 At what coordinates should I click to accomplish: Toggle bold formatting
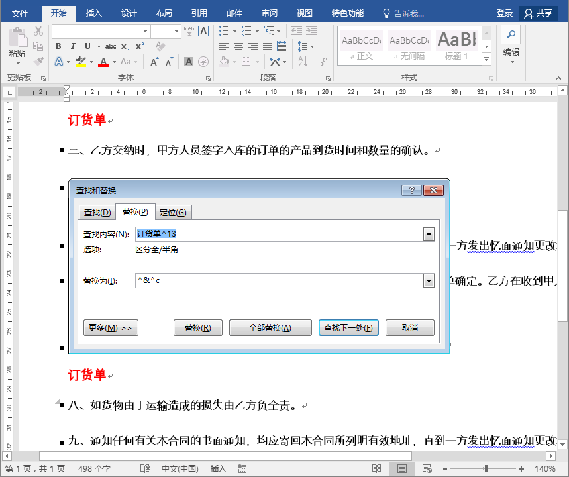click(x=58, y=46)
